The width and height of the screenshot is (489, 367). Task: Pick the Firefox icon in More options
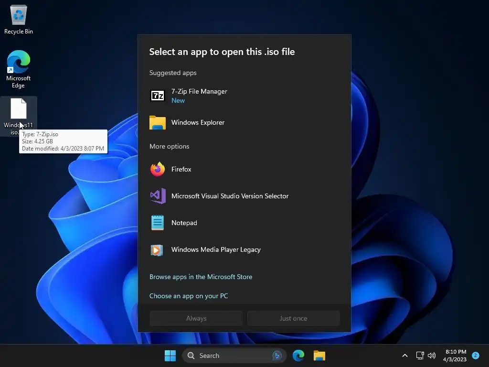158,169
